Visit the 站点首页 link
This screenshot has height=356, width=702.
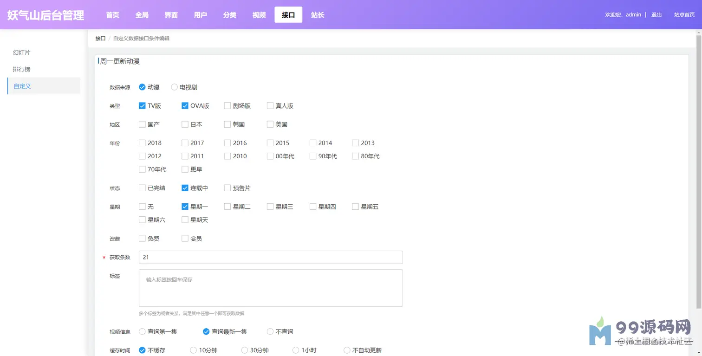(x=684, y=15)
